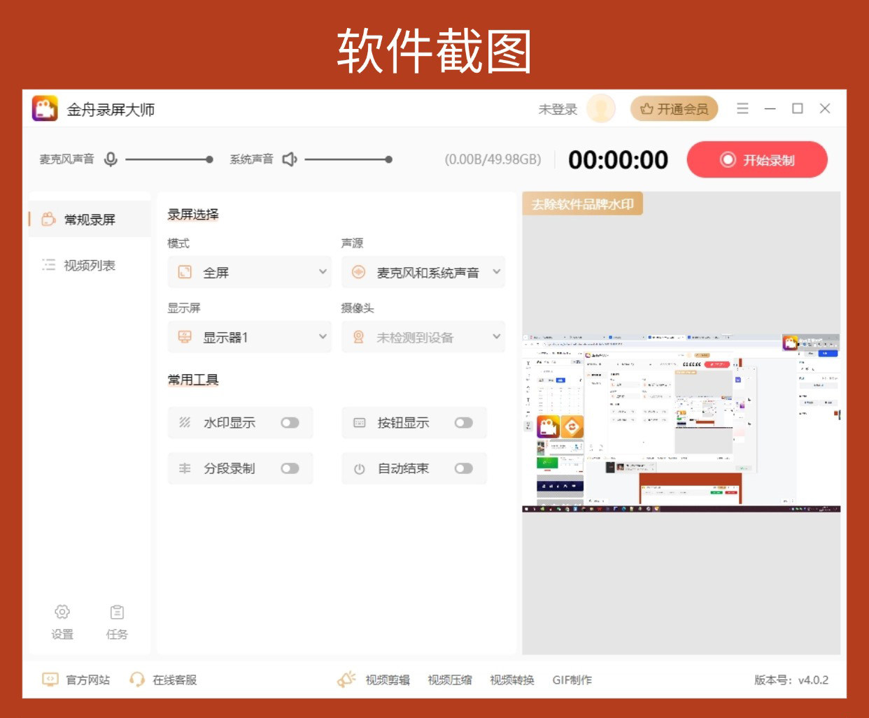Screen dimensions: 869x718
Task: Click the 金舟录屏大师 app logo icon
Action: coord(45,108)
